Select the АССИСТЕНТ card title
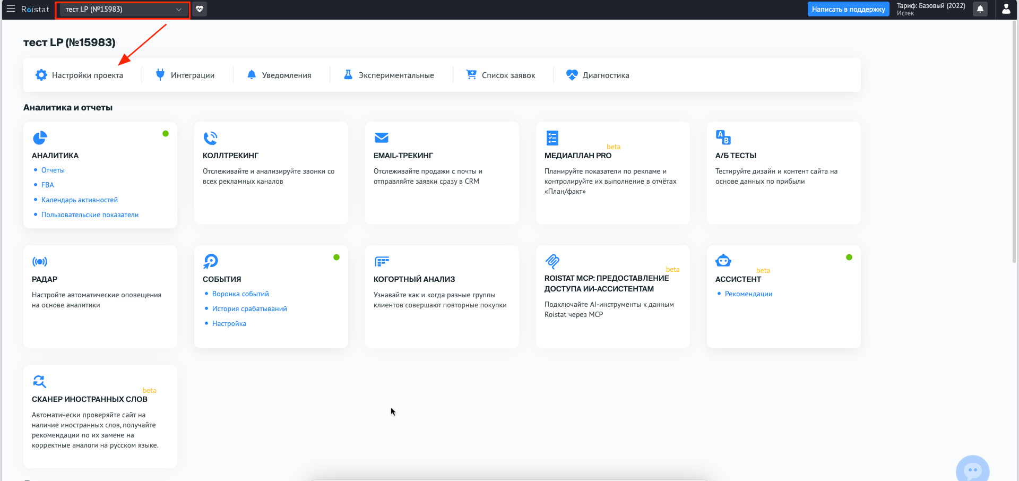Image resolution: width=1019 pixels, height=481 pixels. pos(738,279)
